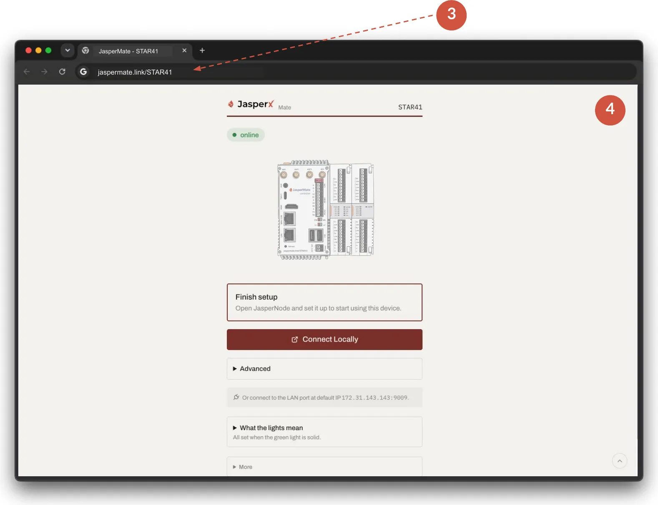658x505 pixels.
Task: Click the Mate label next to logo
Action: (x=284, y=107)
